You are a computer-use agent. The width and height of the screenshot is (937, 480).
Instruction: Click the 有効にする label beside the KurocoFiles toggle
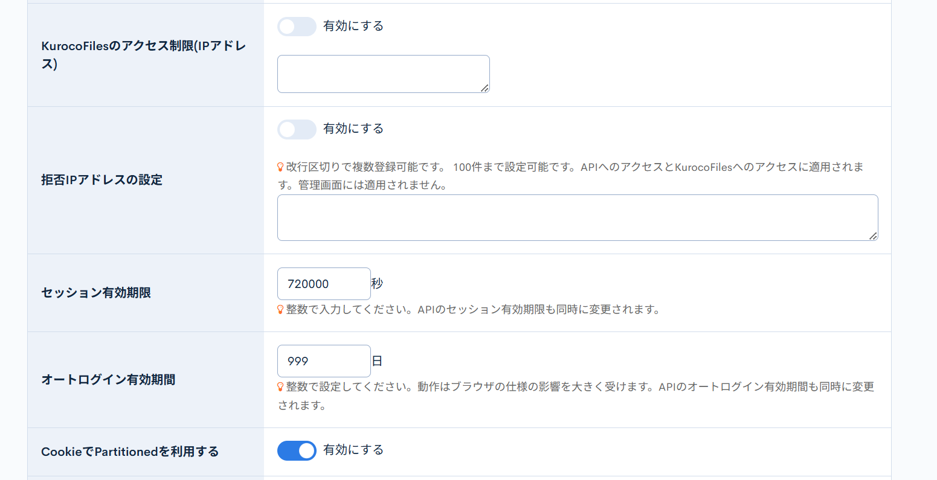coord(353,26)
